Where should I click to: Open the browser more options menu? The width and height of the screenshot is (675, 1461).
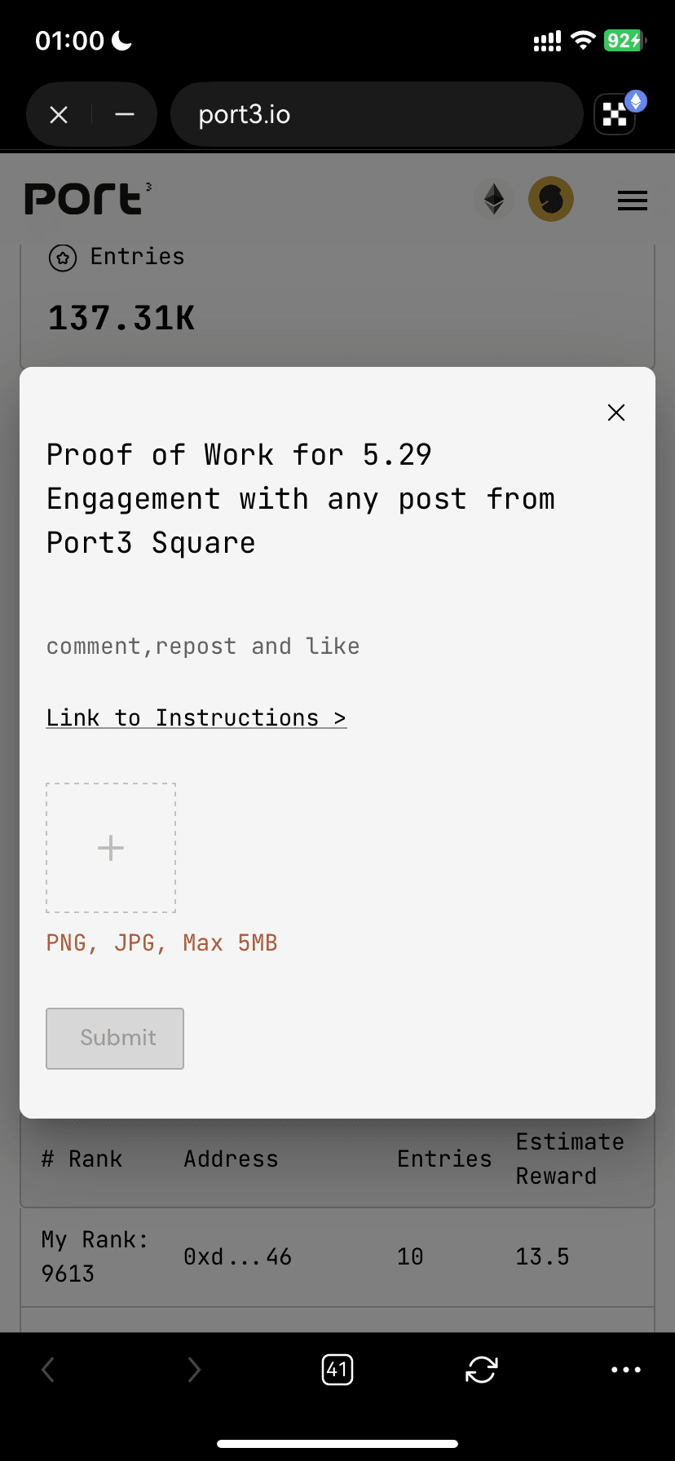pos(626,1370)
